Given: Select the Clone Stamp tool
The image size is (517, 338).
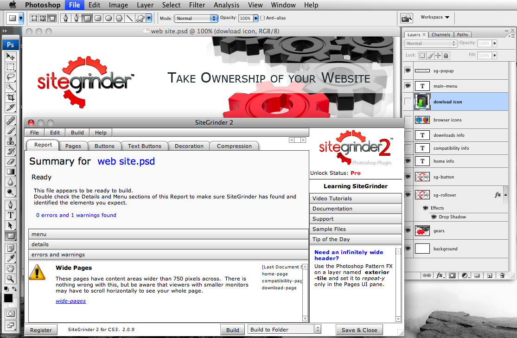Looking at the screenshot, I should (x=11, y=141).
